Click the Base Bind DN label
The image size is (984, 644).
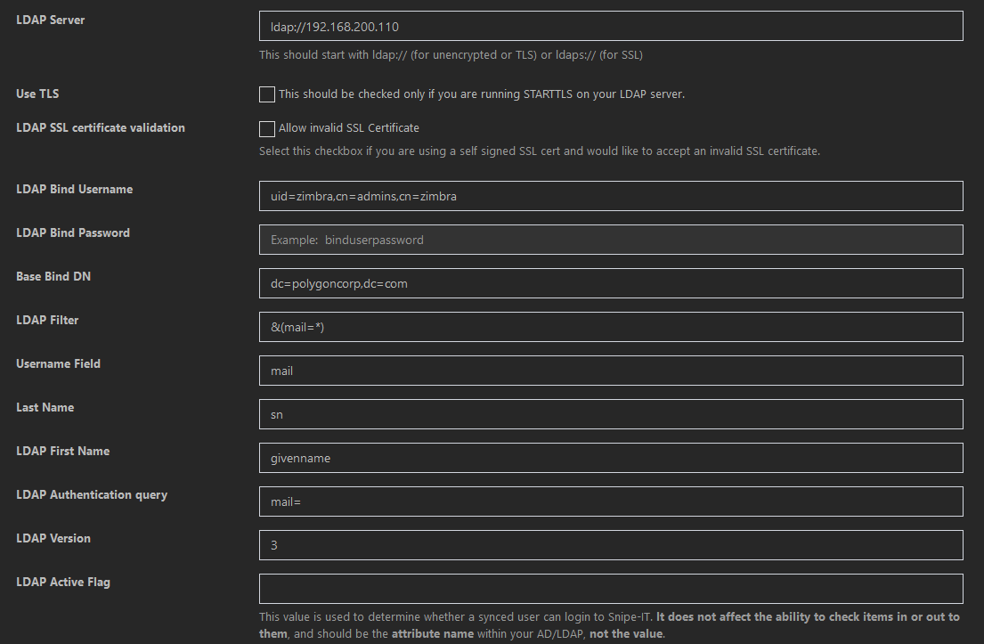[x=53, y=276]
